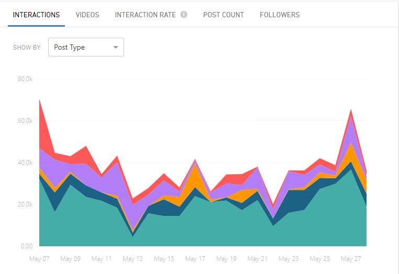Click the teal area above May 19
399x274 pixels.
point(226,225)
